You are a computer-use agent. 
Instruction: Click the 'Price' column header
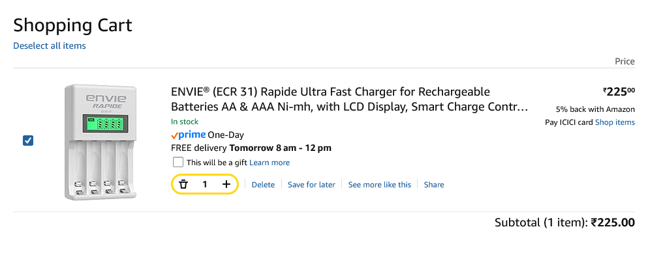(625, 61)
